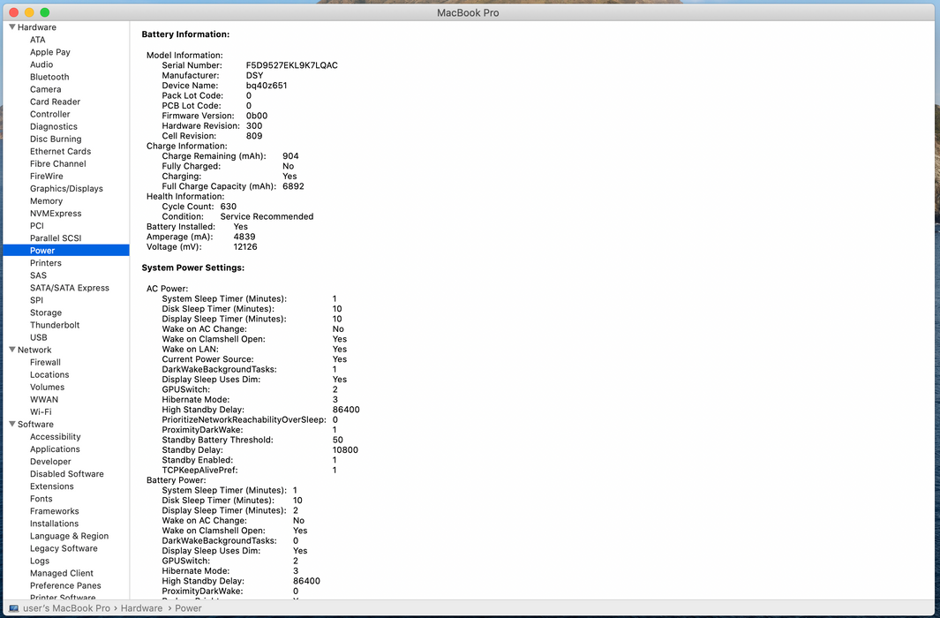This screenshot has height=618, width=940.
Task: Select Memory in the sidebar
Action: click(46, 200)
